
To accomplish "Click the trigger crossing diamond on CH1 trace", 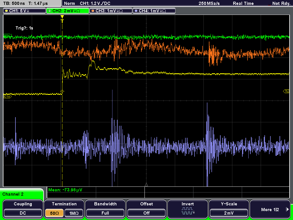I will coord(62,91).
